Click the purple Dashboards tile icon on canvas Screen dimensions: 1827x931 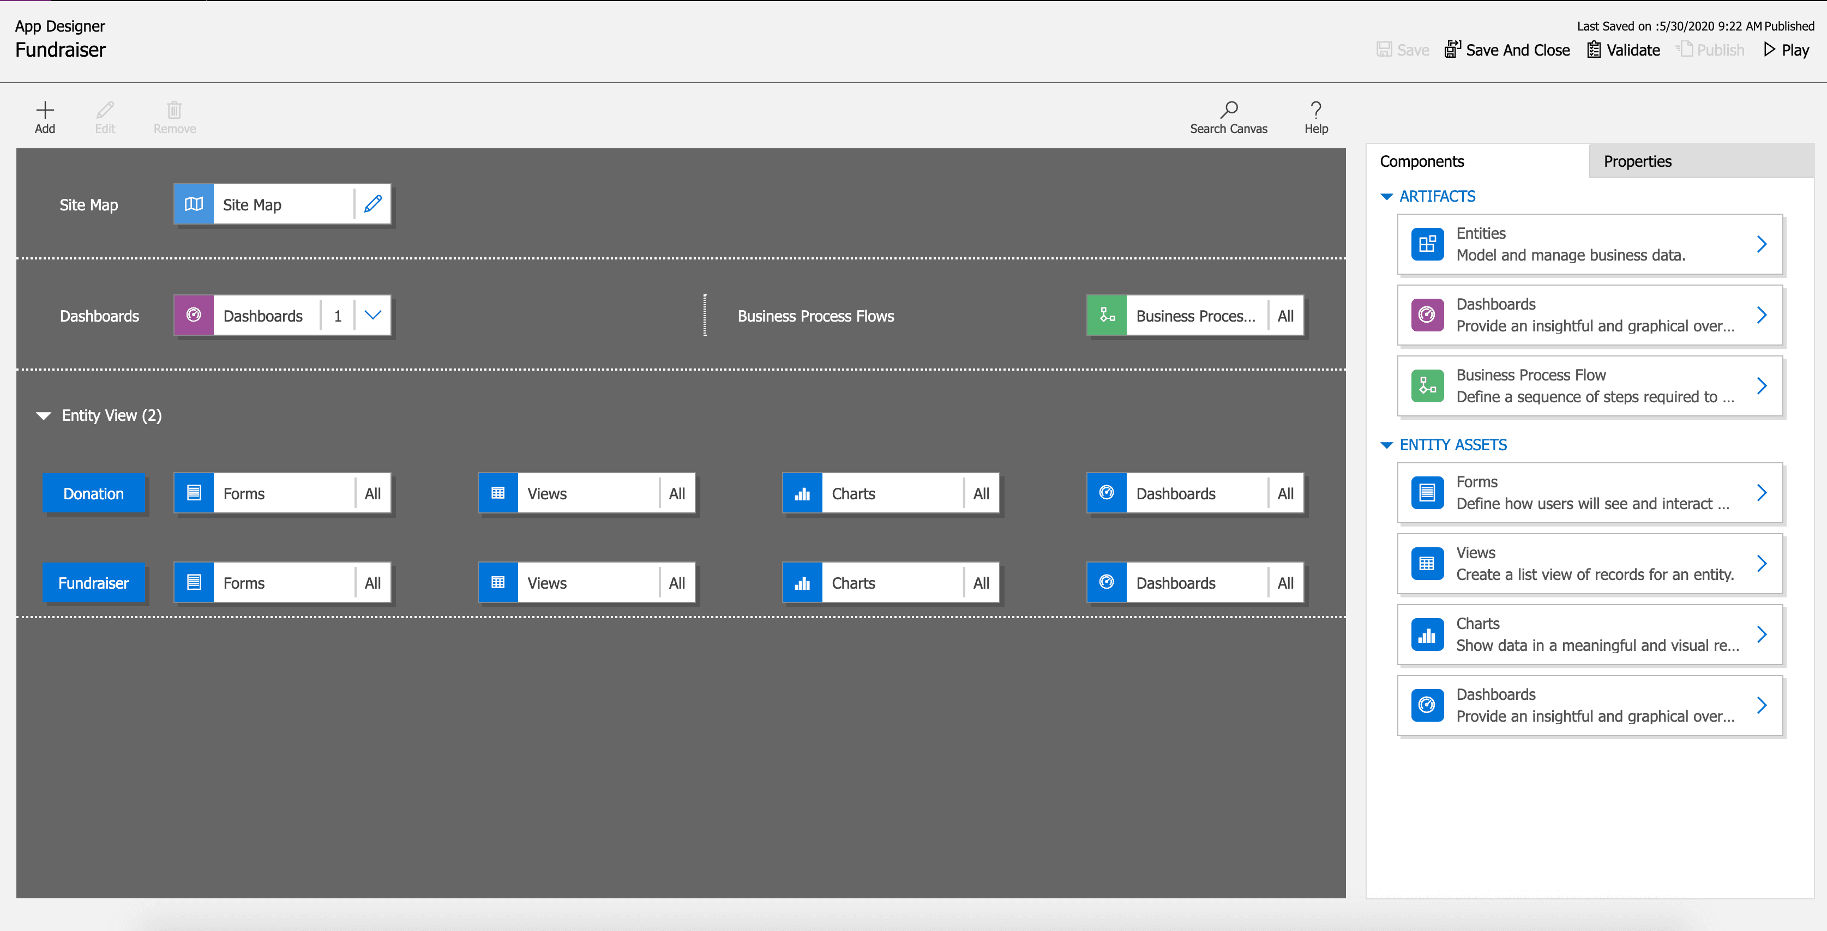click(x=194, y=316)
